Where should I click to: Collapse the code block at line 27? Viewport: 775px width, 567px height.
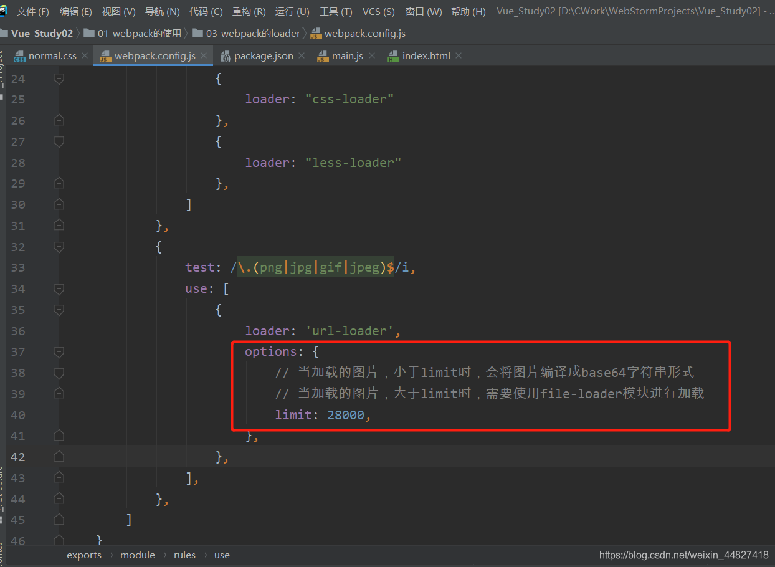coord(59,141)
